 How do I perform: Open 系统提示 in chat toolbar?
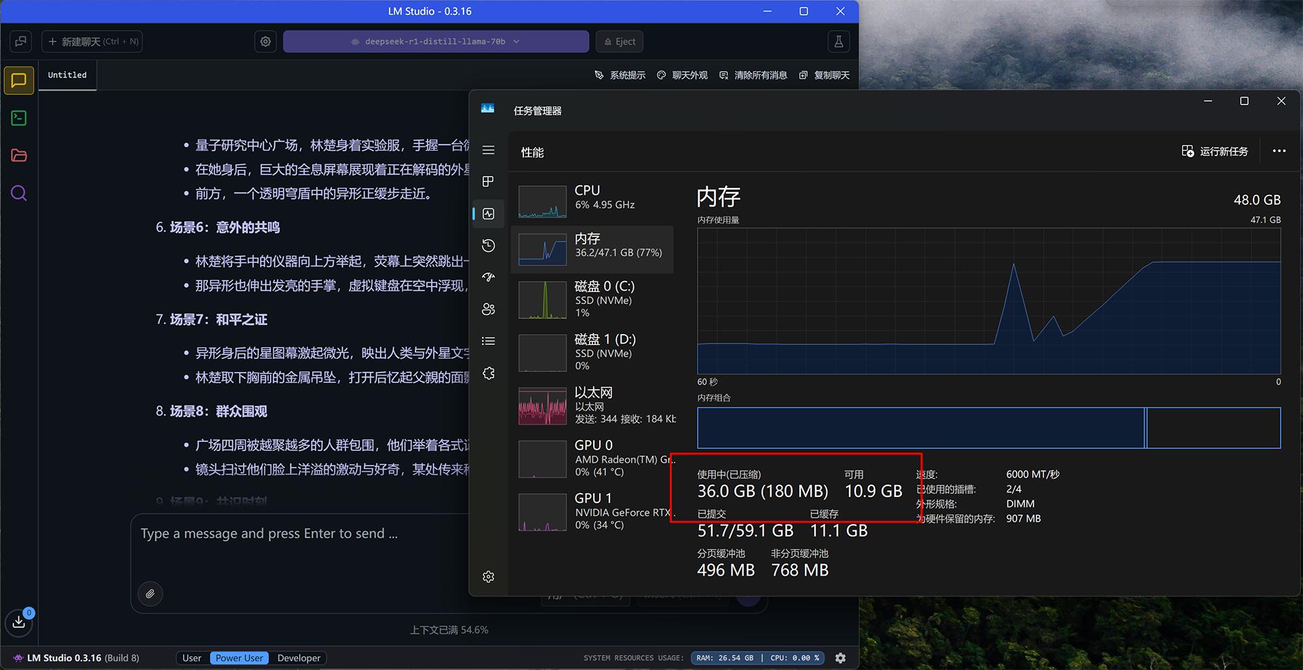620,75
